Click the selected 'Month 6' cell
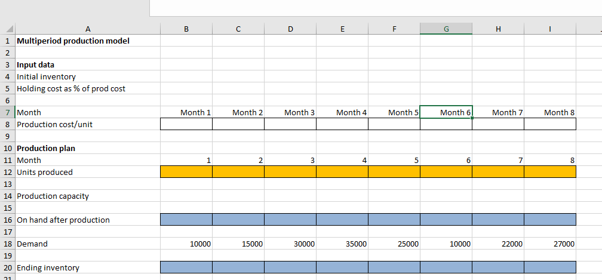The height and width of the screenshot is (280, 602). (x=446, y=112)
